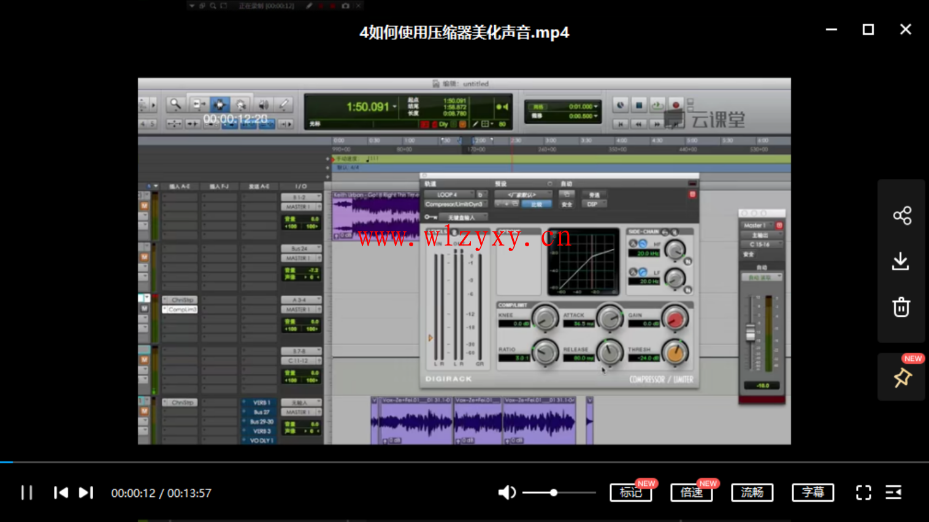Change the 流畅 video quality setting
Image resolution: width=929 pixels, height=522 pixels.
[752, 493]
